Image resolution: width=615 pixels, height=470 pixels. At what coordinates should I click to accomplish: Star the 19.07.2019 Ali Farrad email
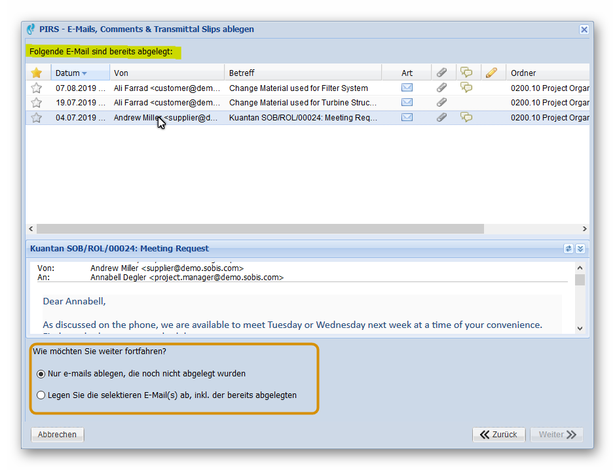37,103
